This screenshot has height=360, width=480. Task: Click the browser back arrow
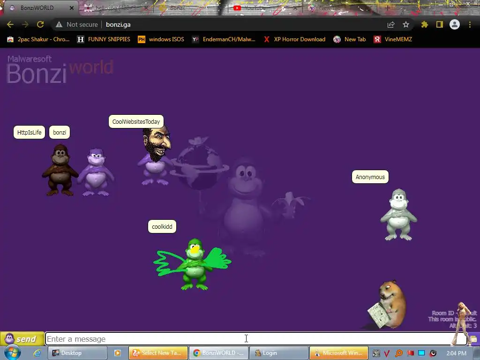(10, 24)
